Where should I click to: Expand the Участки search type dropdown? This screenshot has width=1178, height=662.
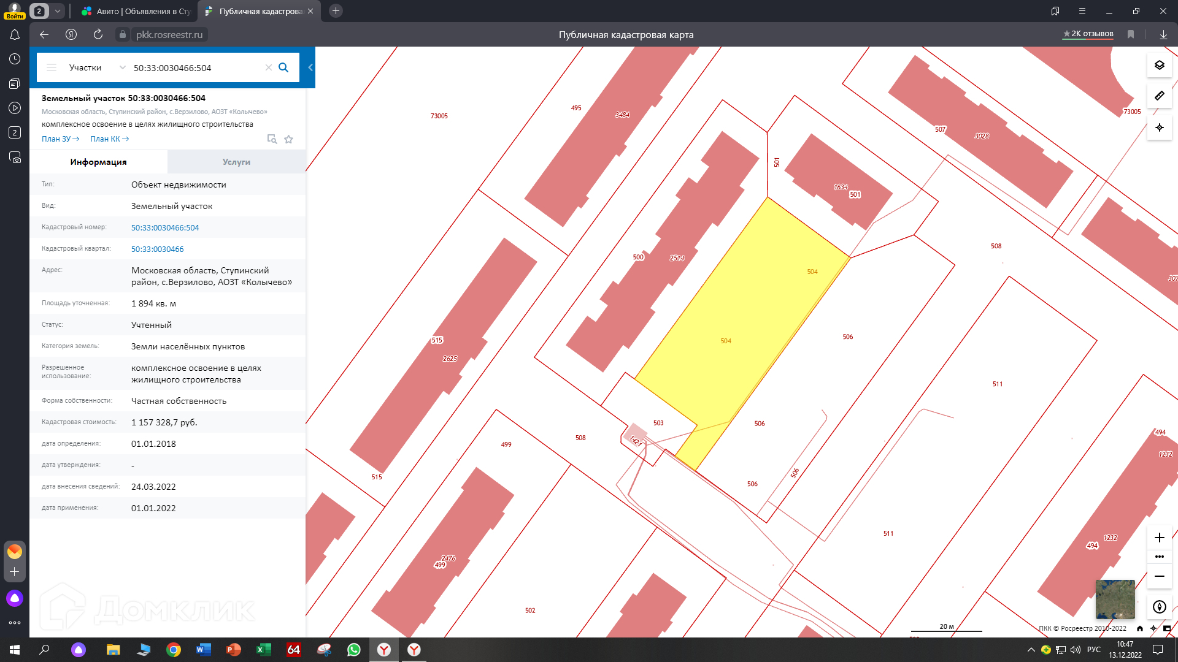pyautogui.click(x=122, y=67)
